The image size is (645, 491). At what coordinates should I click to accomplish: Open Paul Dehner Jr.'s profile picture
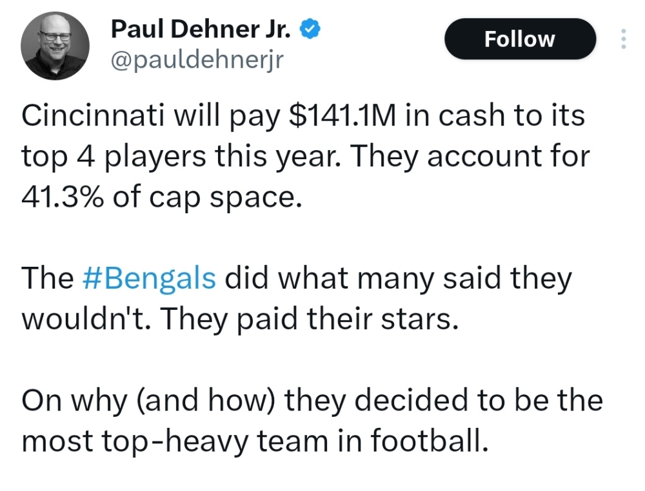55,46
